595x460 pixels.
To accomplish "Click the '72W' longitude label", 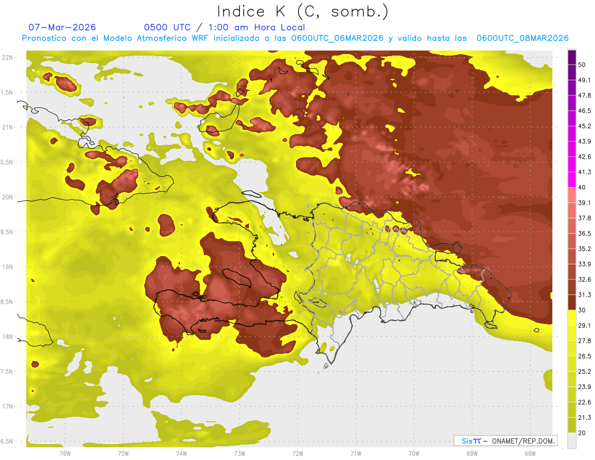I will tap(297, 454).
